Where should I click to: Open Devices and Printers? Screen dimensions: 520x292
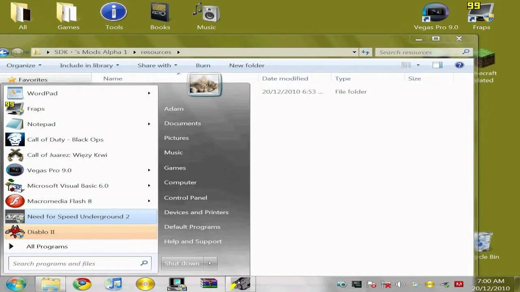[196, 213]
